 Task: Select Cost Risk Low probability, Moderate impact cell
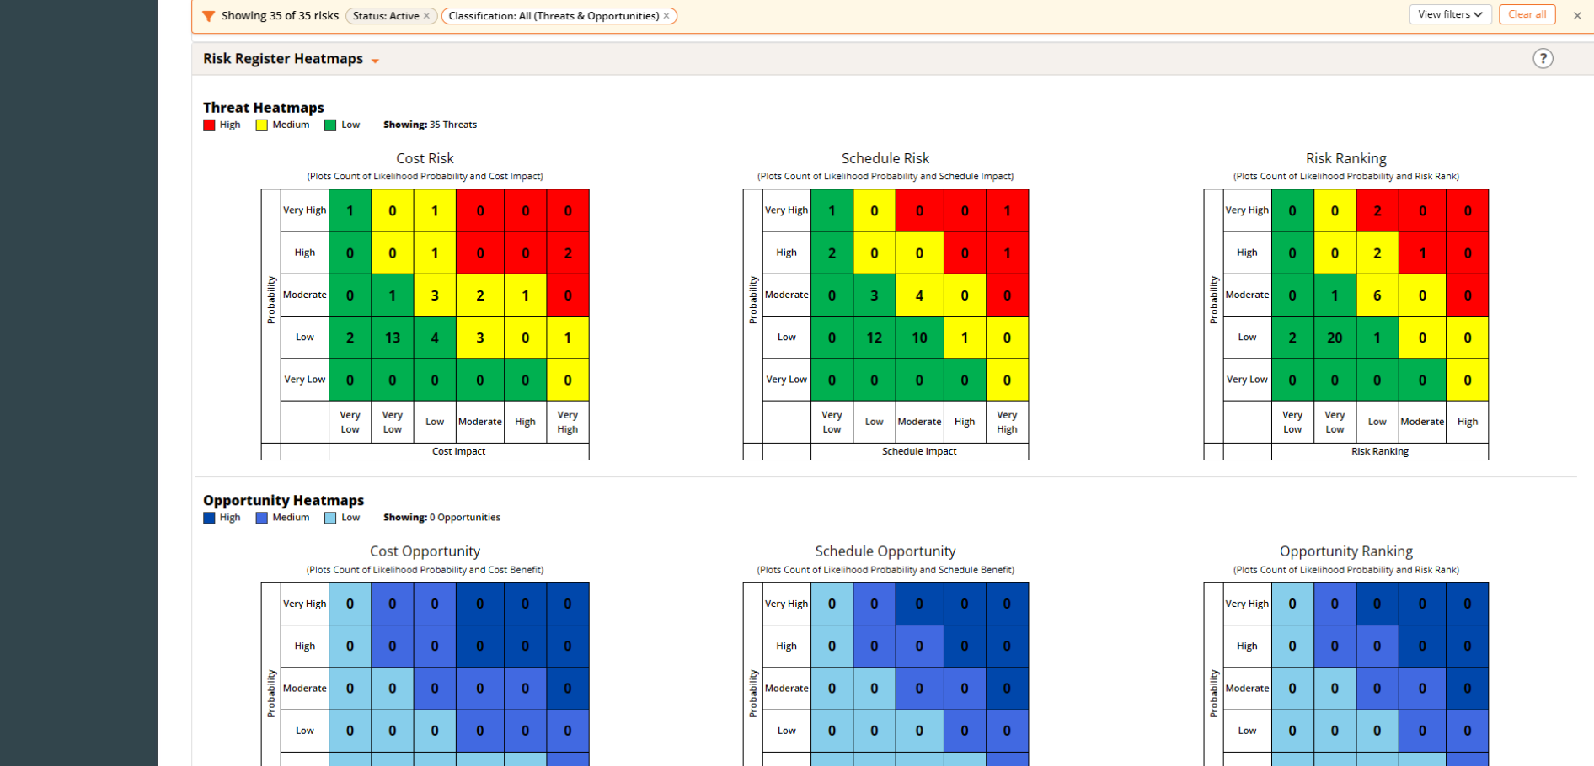coord(480,338)
